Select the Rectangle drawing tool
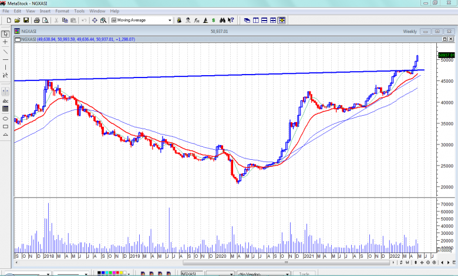Image resolution: width=458 pixels, height=276 pixels. [x=5, y=127]
